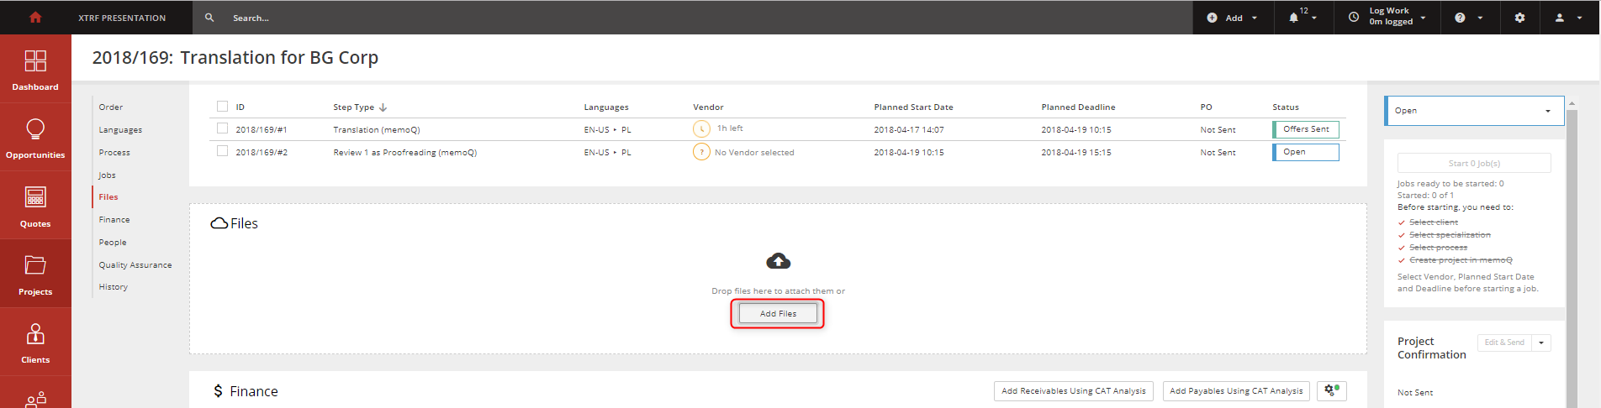Open Projects section in sidebar

pyautogui.click(x=35, y=275)
